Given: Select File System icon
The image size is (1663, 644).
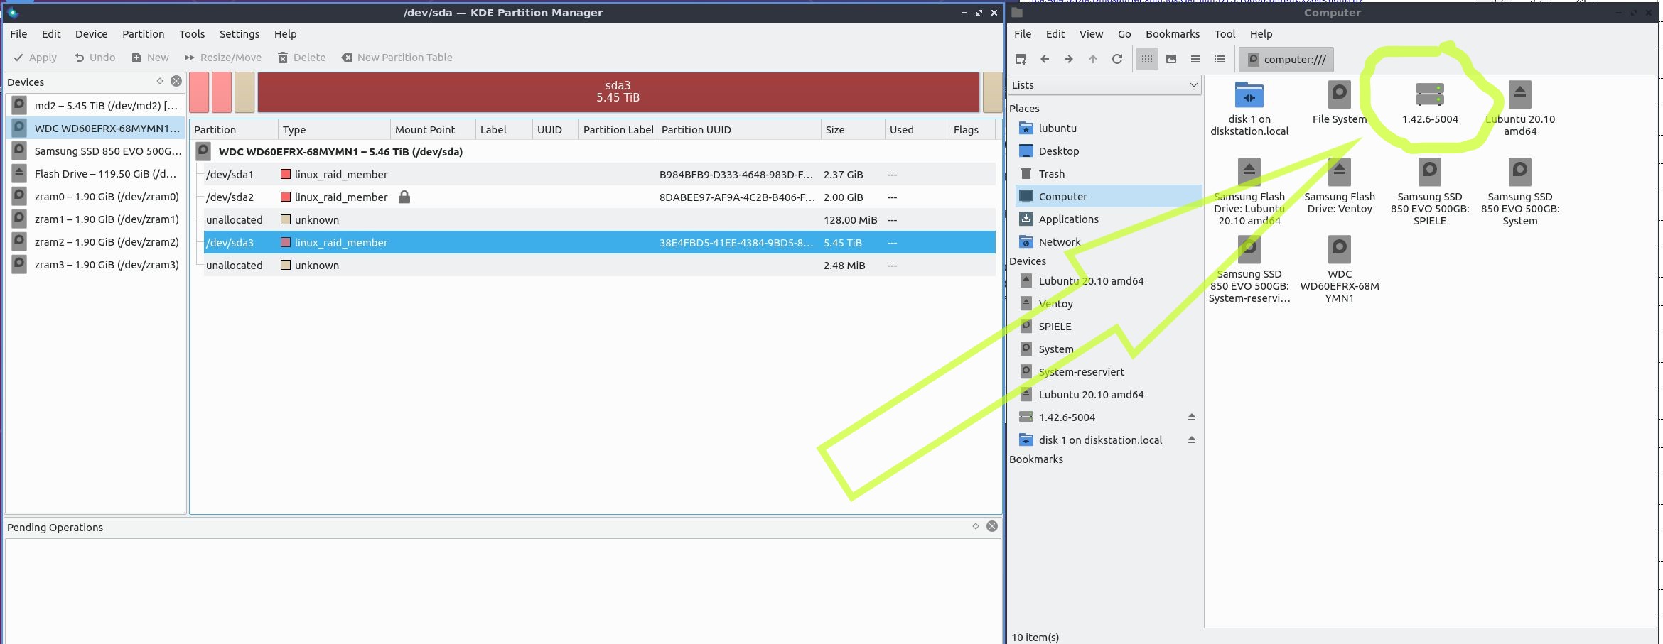Looking at the screenshot, I should (x=1340, y=102).
